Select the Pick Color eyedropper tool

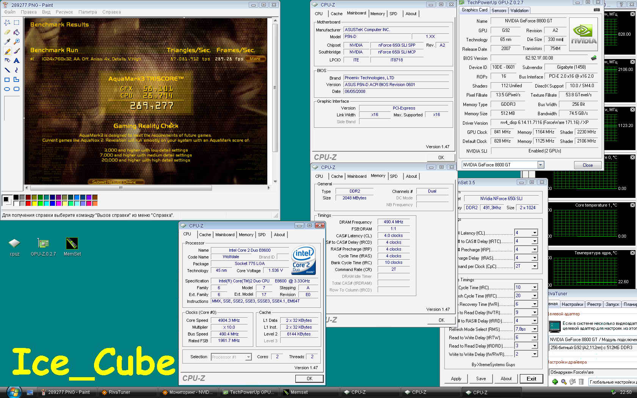(x=7, y=41)
